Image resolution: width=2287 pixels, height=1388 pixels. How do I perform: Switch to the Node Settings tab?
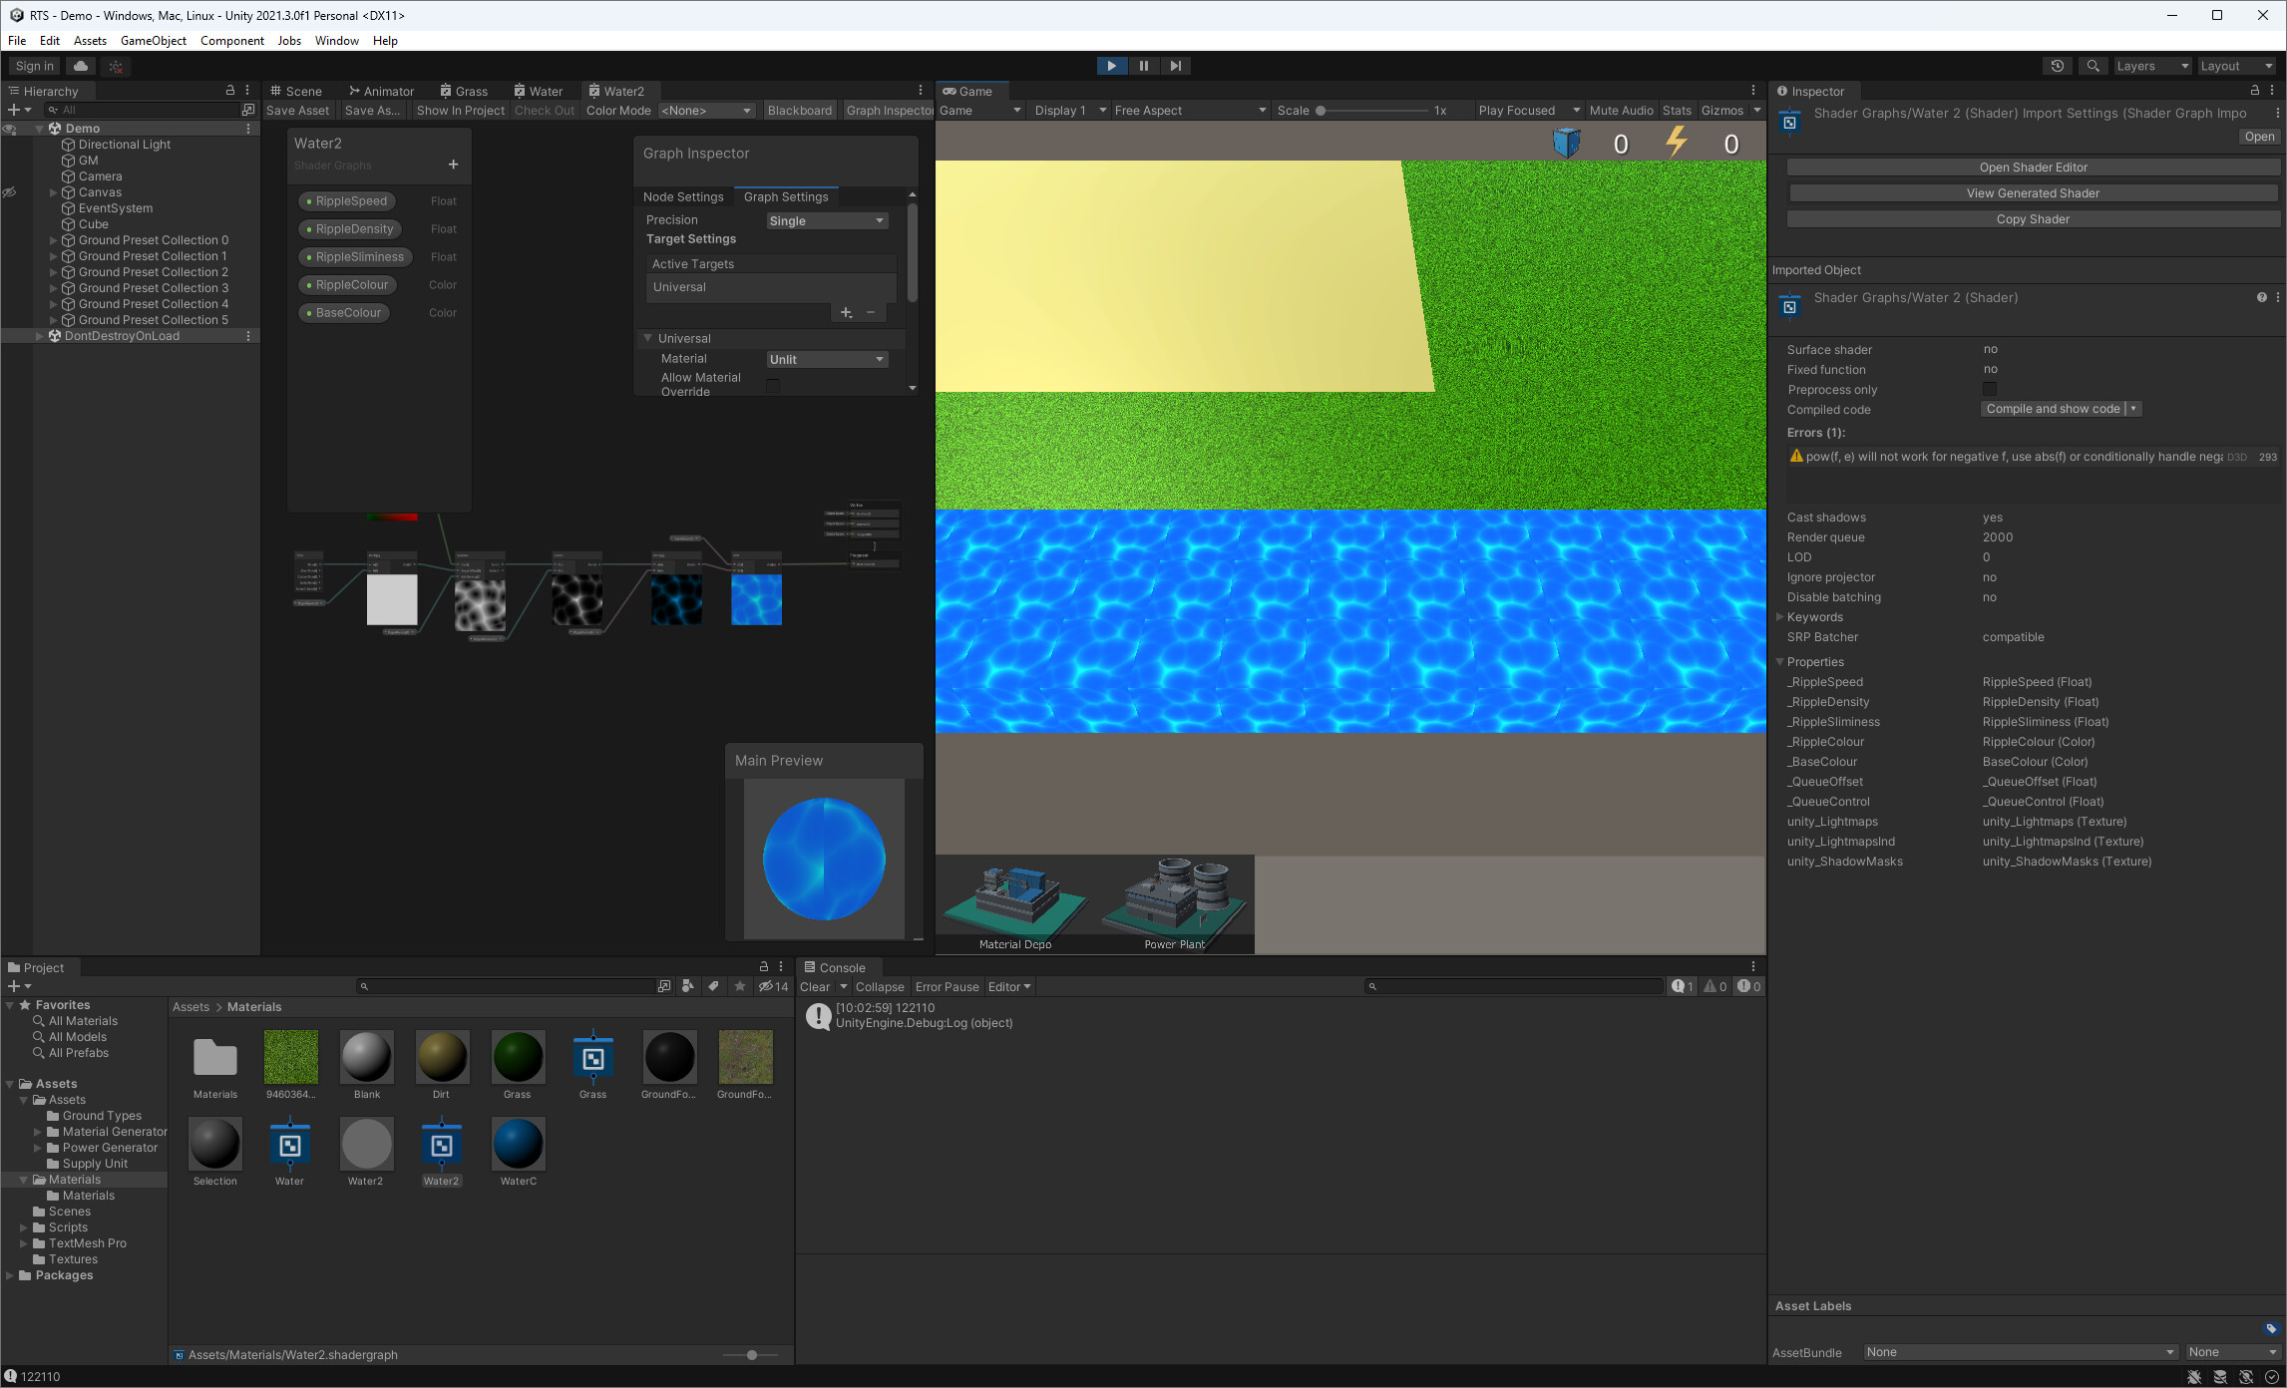click(x=683, y=196)
